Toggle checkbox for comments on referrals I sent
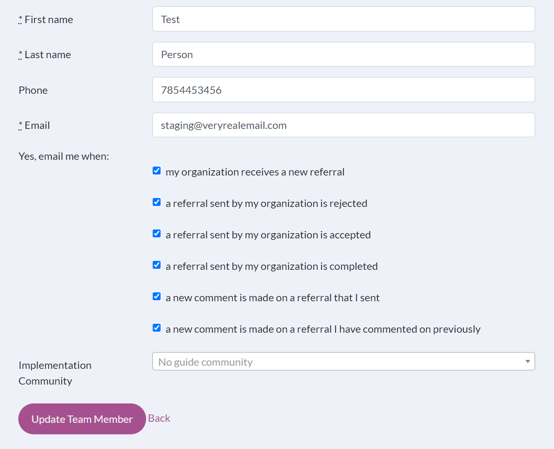The image size is (554, 449). pos(157,297)
